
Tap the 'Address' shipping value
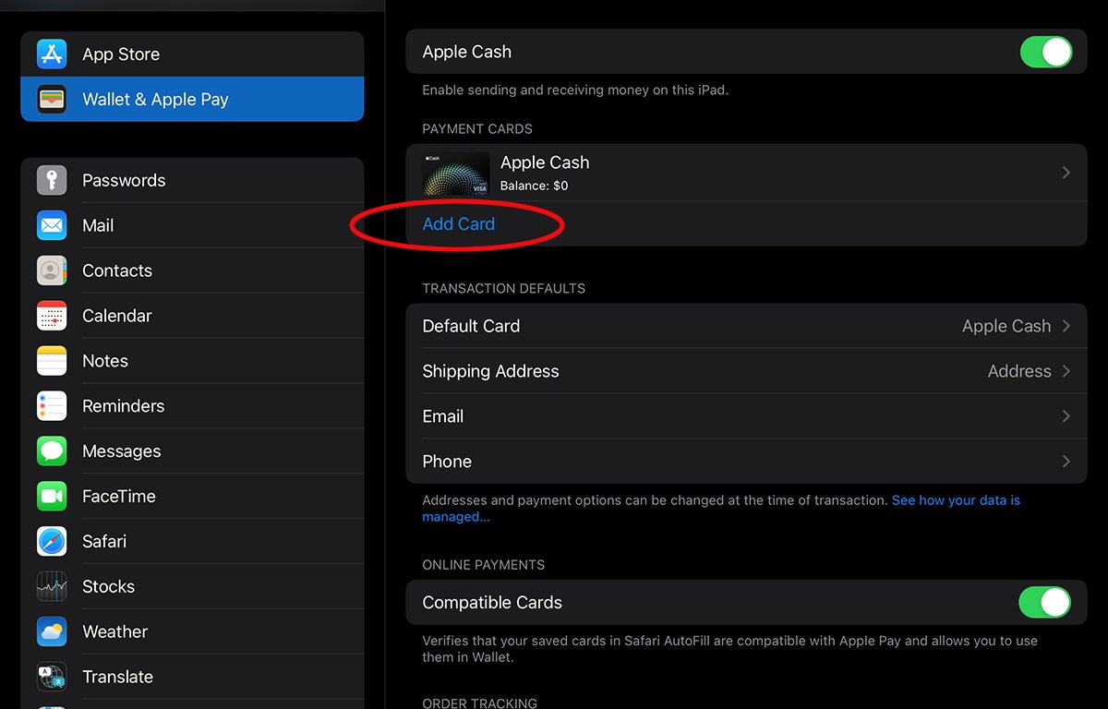click(x=1019, y=371)
